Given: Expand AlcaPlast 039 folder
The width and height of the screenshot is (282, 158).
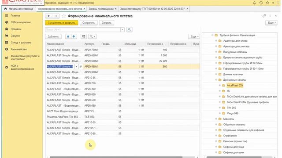Looking at the screenshot, I should coord(219,85).
